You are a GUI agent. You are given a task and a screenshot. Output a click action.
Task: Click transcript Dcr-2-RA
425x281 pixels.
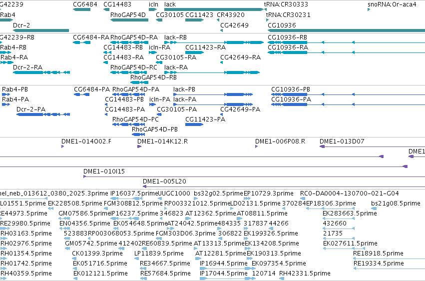tap(27, 67)
